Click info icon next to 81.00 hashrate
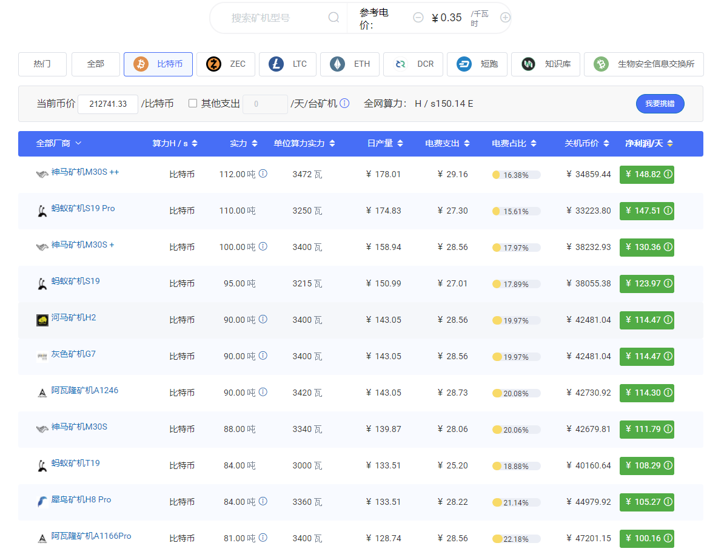The width and height of the screenshot is (707, 557). click(x=263, y=538)
